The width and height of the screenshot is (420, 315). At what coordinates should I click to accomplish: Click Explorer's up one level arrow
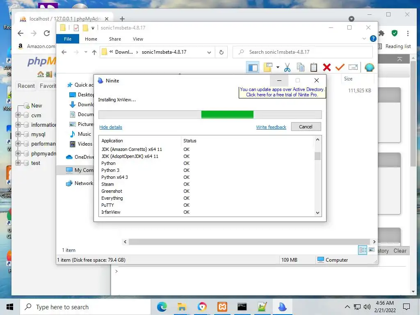(x=94, y=52)
